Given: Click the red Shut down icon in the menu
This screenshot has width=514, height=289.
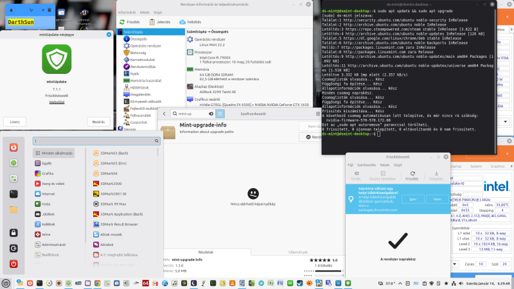Looking at the screenshot, I should [x=13, y=264].
